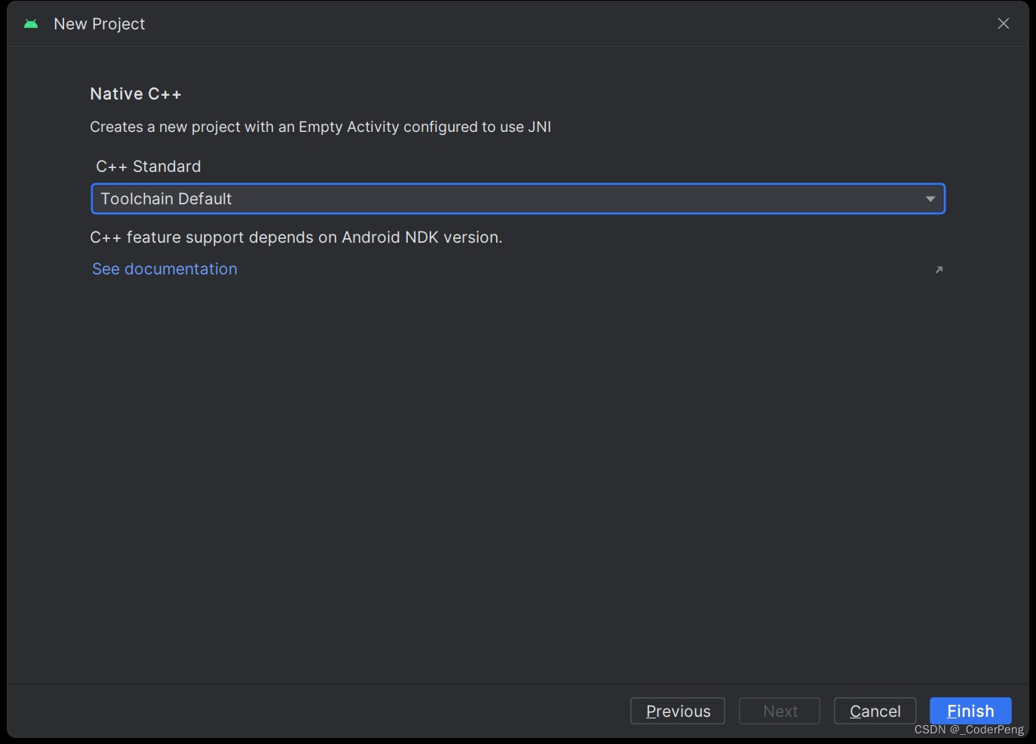Open the C++ Standard combo box
The width and height of the screenshot is (1036, 744).
tap(518, 199)
